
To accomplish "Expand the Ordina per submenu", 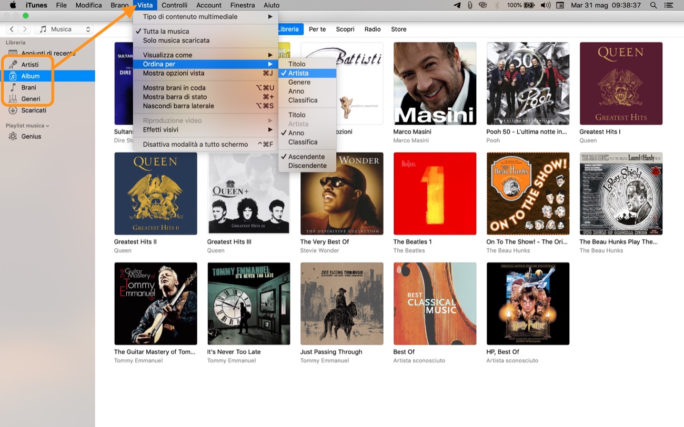I will click(x=206, y=64).
